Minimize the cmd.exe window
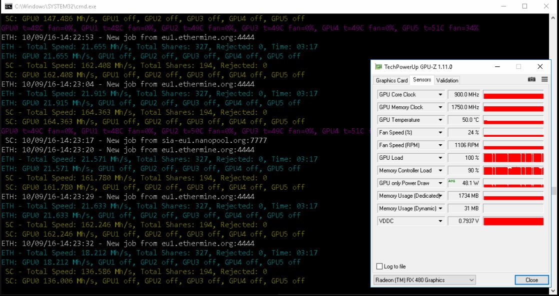The image size is (559, 296). click(503, 6)
